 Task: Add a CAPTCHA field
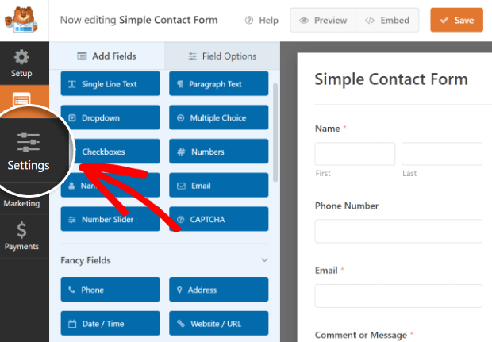(218, 219)
